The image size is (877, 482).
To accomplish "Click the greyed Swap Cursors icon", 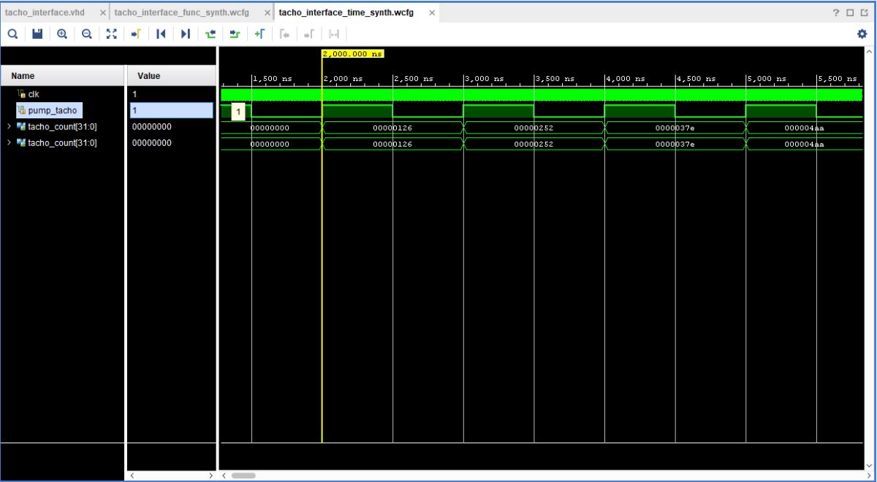I will point(334,34).
